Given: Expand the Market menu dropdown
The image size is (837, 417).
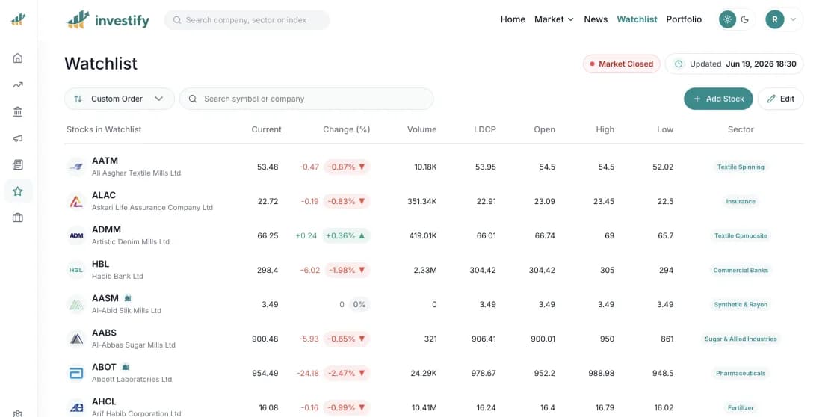Looking at the screenshot, I should 554,19.
